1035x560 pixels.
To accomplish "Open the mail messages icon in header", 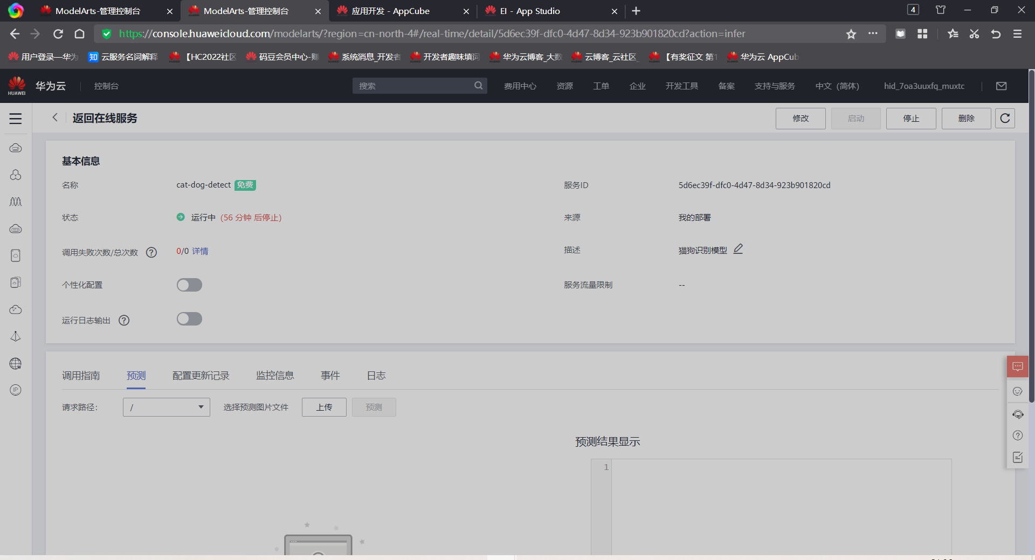I will click(x=1002, y=86).
